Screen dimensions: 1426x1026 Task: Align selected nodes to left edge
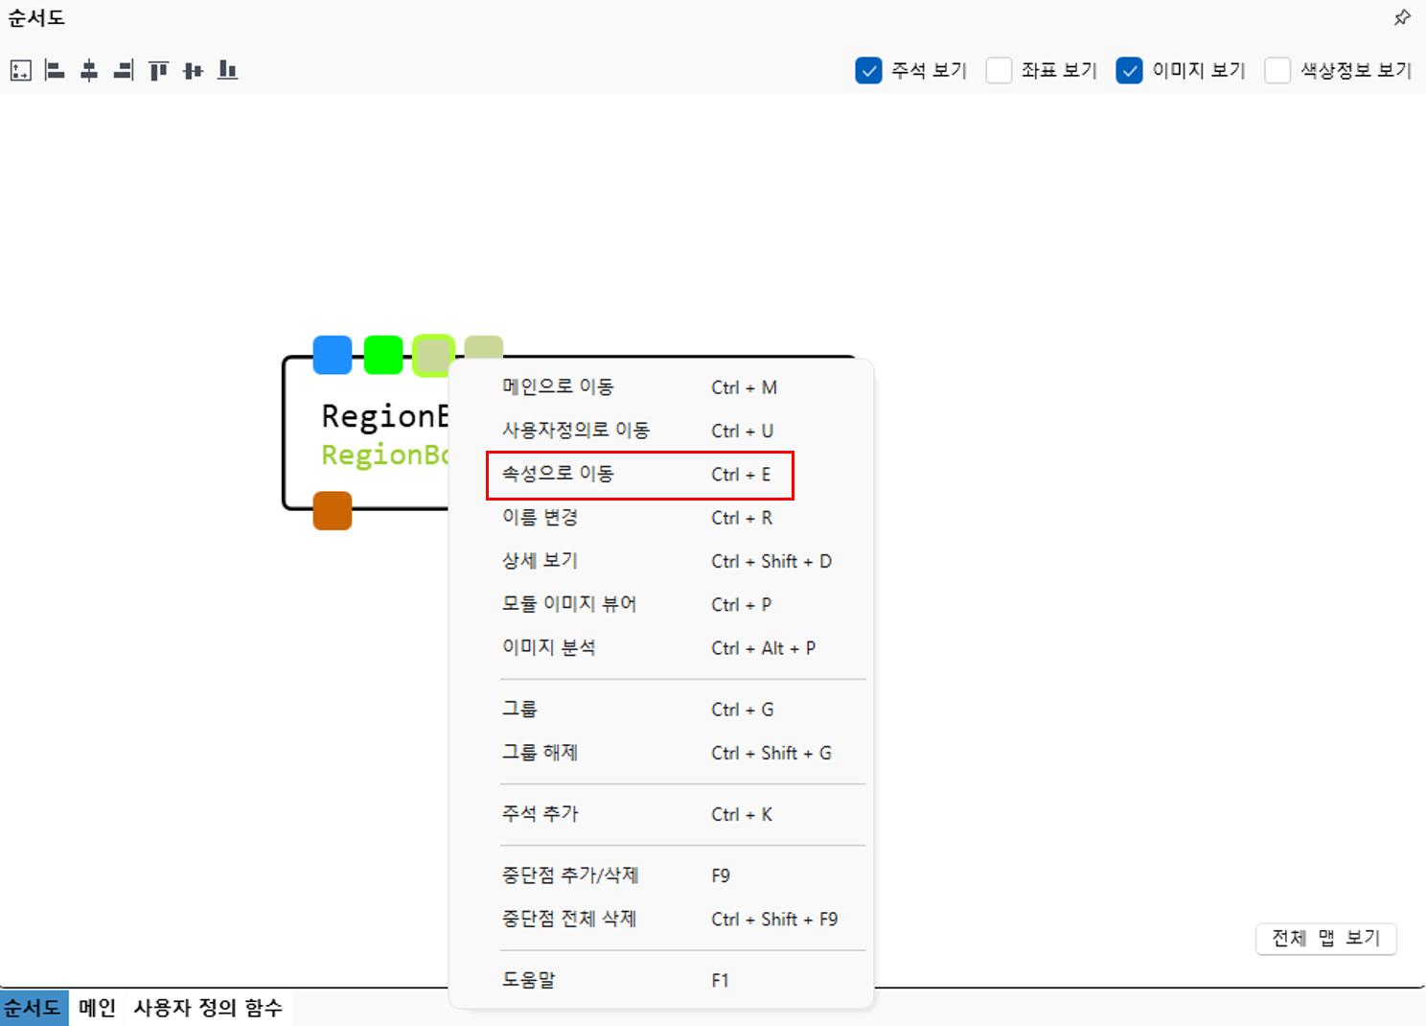[55, 70]
